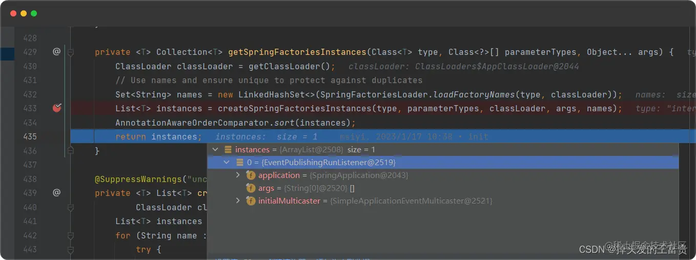Image resolution: width=696 pixels, height=260 pixels.
Task: Collapse the instances ArrayList node arrow
Action: tap(216, 150)
